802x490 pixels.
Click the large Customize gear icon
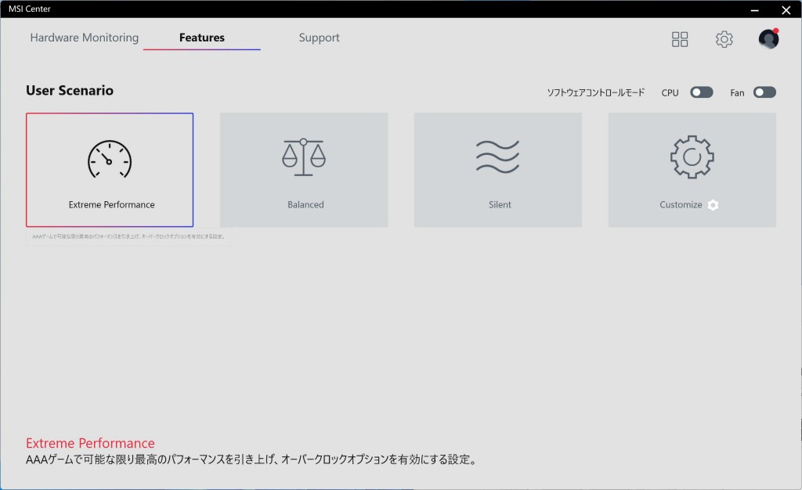coord(692,157)
